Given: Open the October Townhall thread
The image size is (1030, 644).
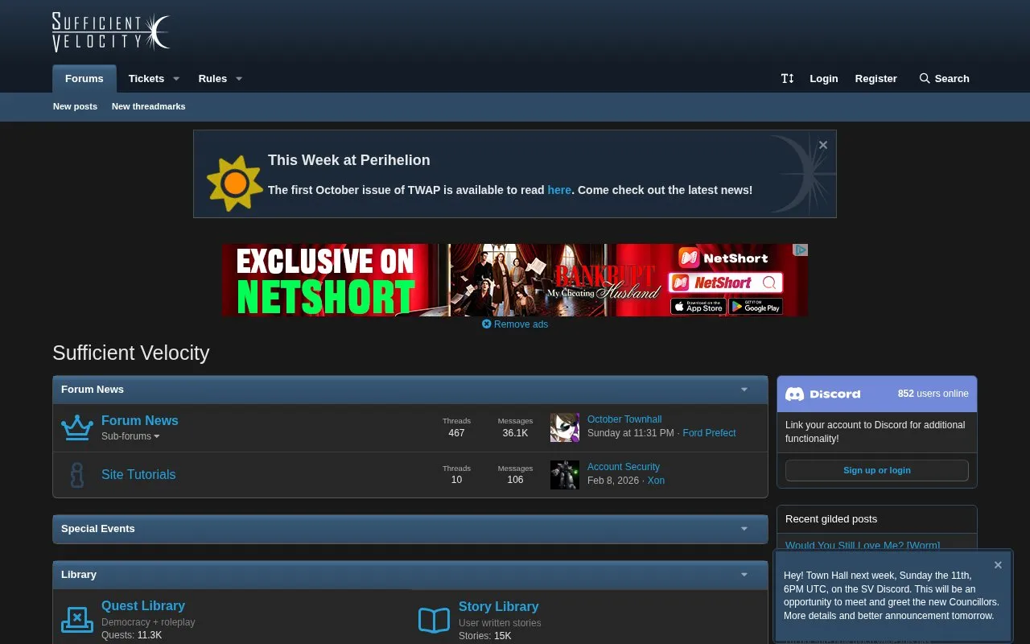Looking at the screenshot, I should pyautogui.click(x=624, y=419).
